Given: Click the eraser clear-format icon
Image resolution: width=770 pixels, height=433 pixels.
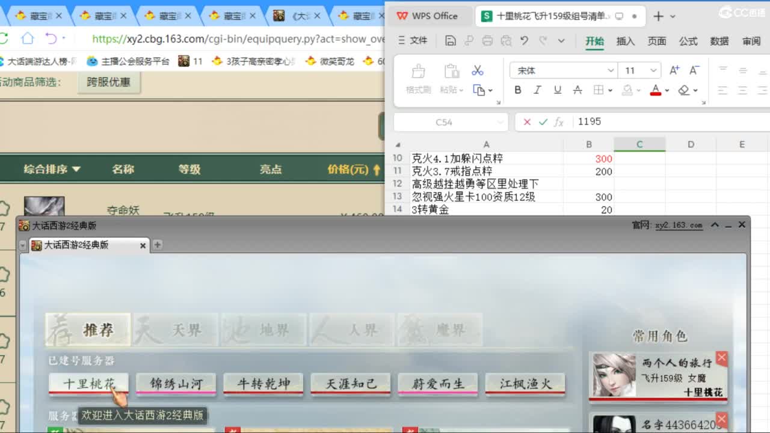Looking at the screenshot, I should 684,90.
